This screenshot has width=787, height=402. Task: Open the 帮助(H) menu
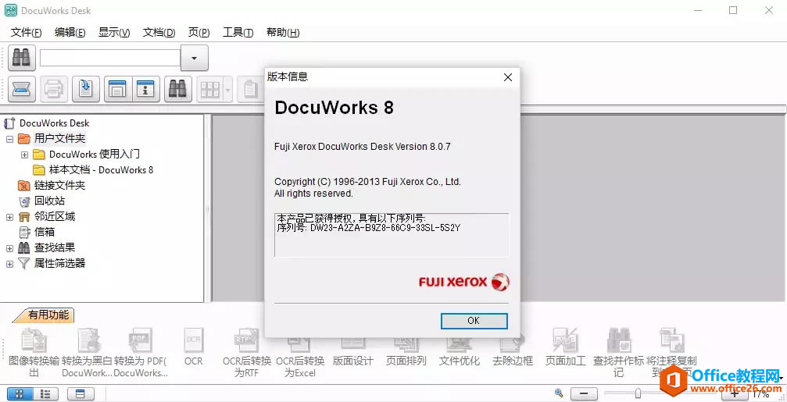[x=283, y=33]
